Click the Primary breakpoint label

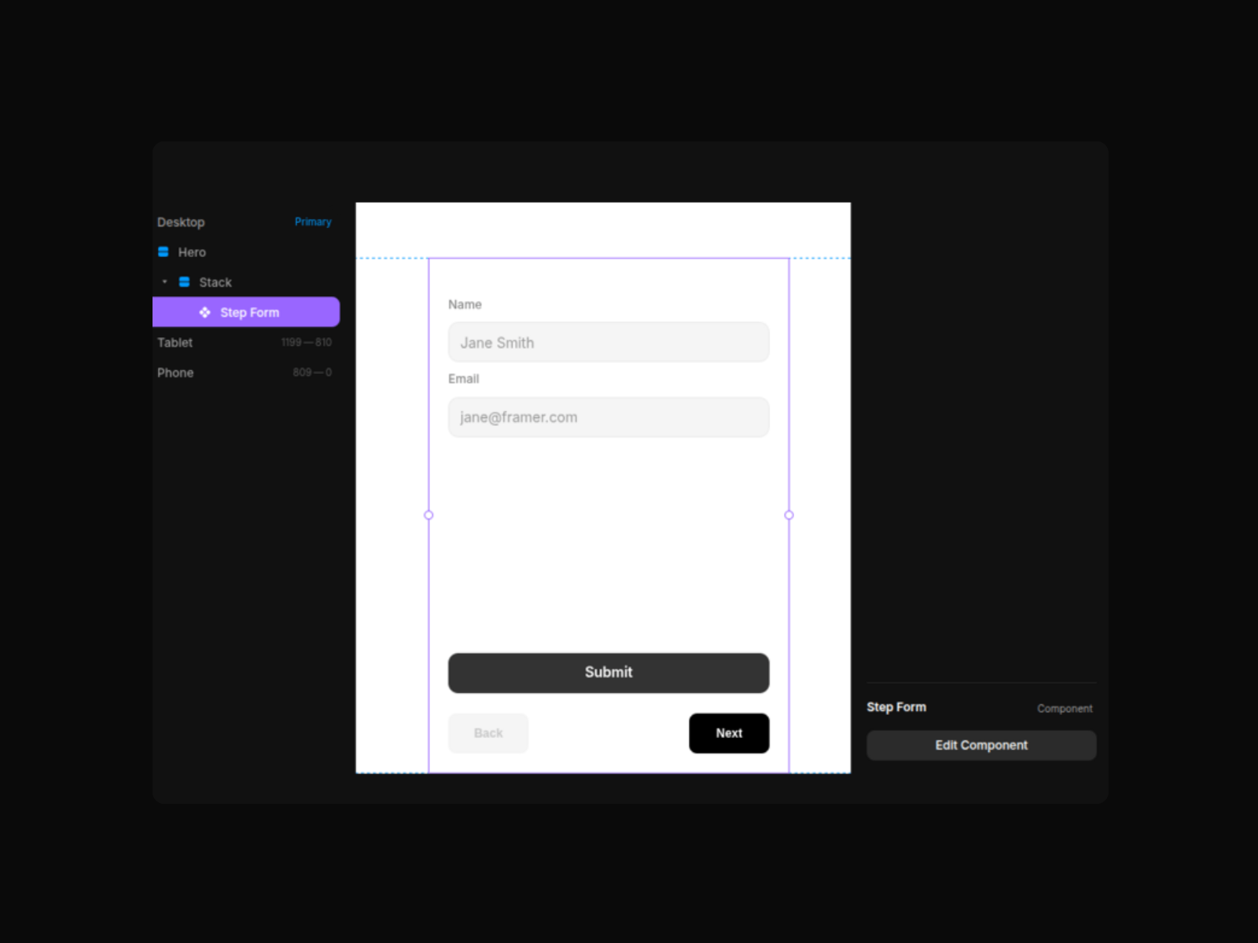pyautogui.click(x=313, y=222)
